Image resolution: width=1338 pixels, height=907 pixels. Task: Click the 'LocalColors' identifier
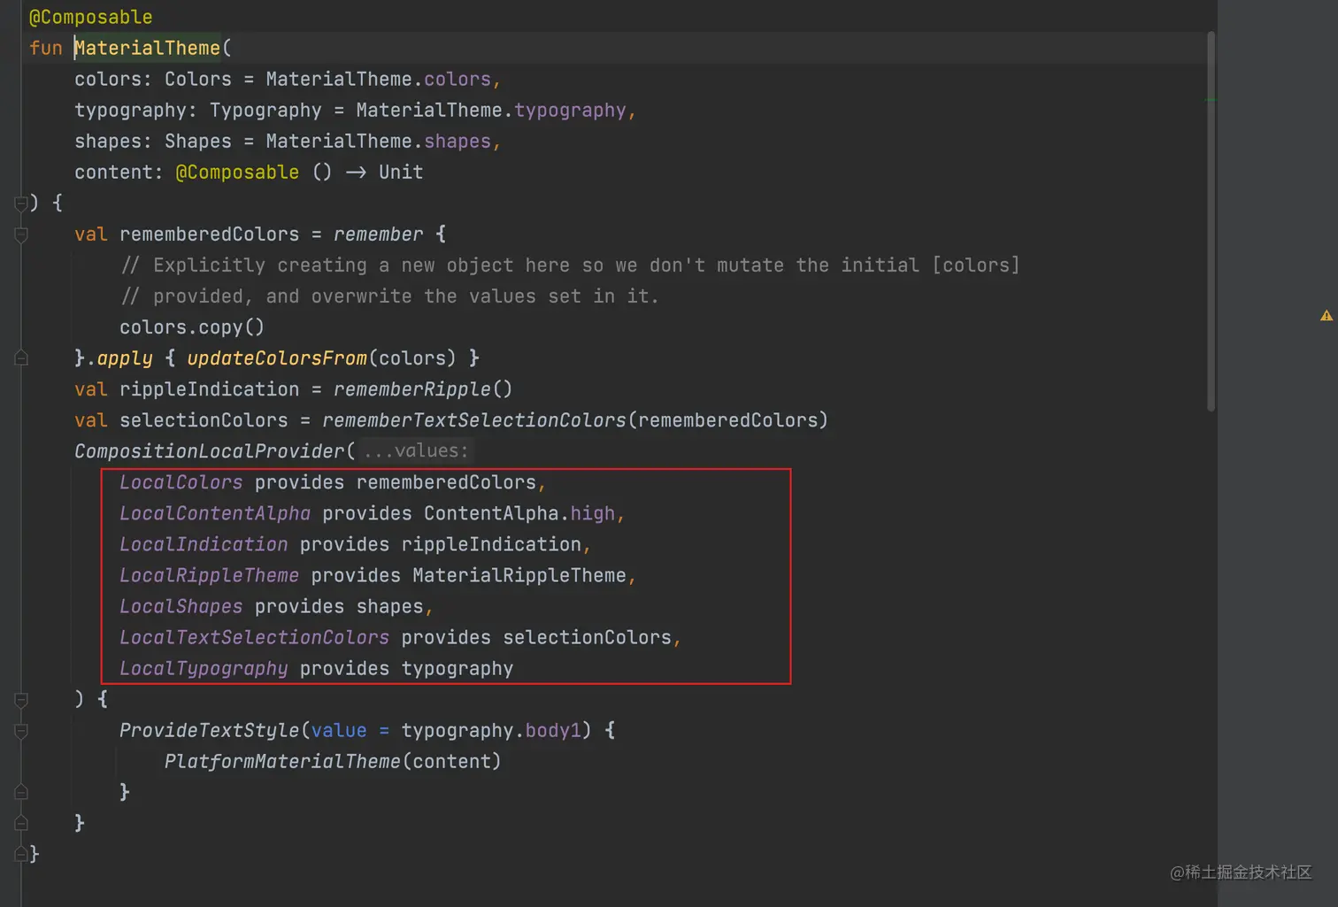[x=181, y=482]
